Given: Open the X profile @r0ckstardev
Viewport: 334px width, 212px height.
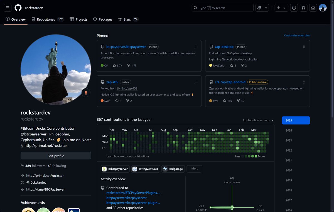Looking at the screenshot, I should click(36, 183).
